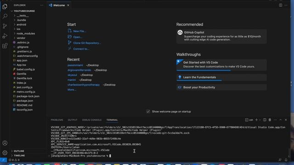Screen dimensions: 294x165
Task: Open .eslintrc.js in the explorer
Action: coord(23,43)
